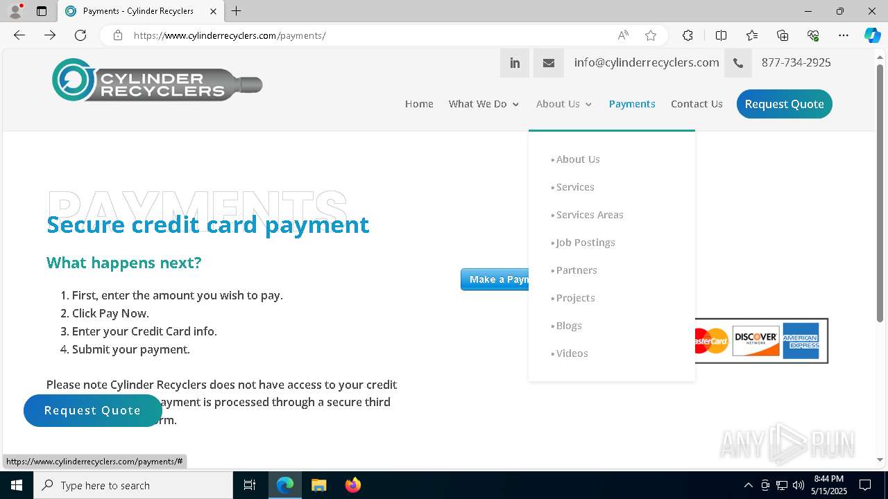Choose Services submenu entry
This screenshot has height=499, width=888.
pos(575,187)
